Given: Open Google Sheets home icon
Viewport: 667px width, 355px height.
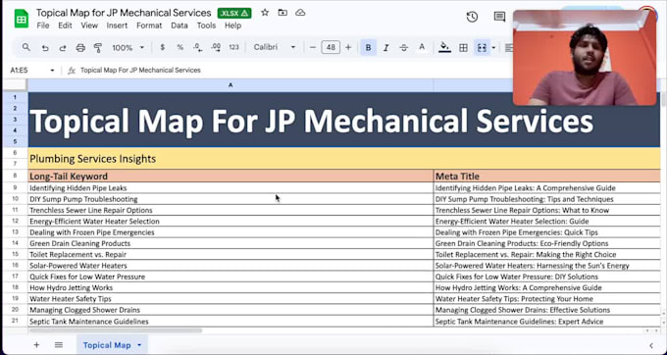Looking at the screenshot, I should tap(22, 20).
